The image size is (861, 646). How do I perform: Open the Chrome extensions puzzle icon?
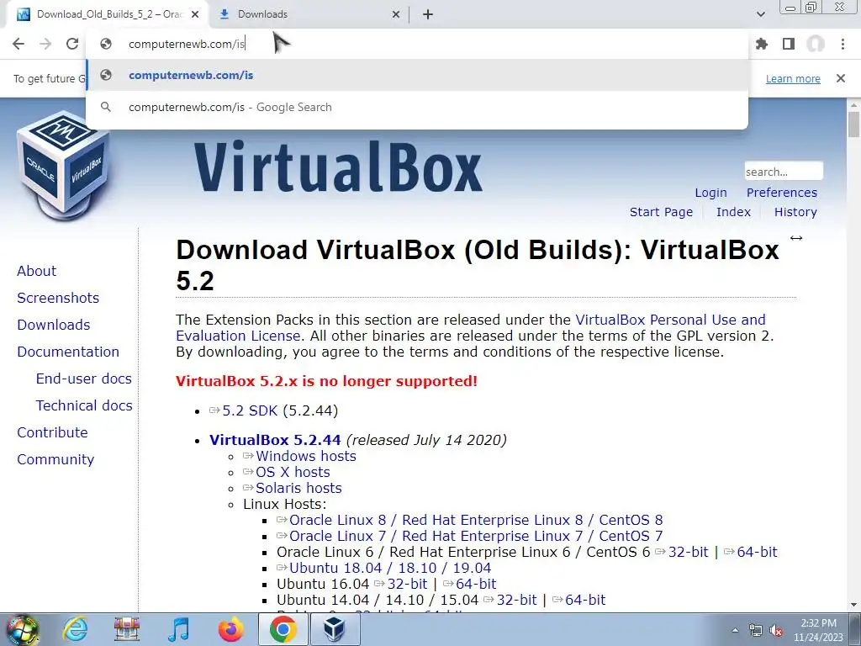click(x=762, y=44)
